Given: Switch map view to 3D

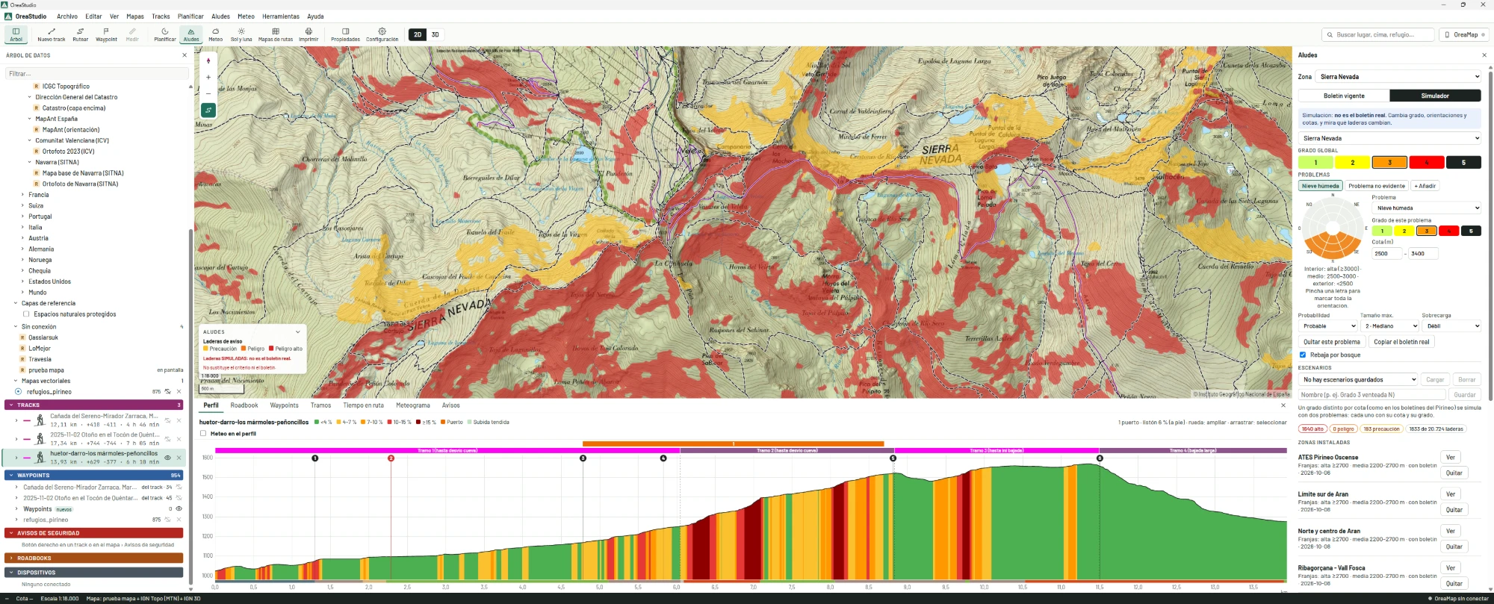Looking at the screenshot, I should [436, 34].
